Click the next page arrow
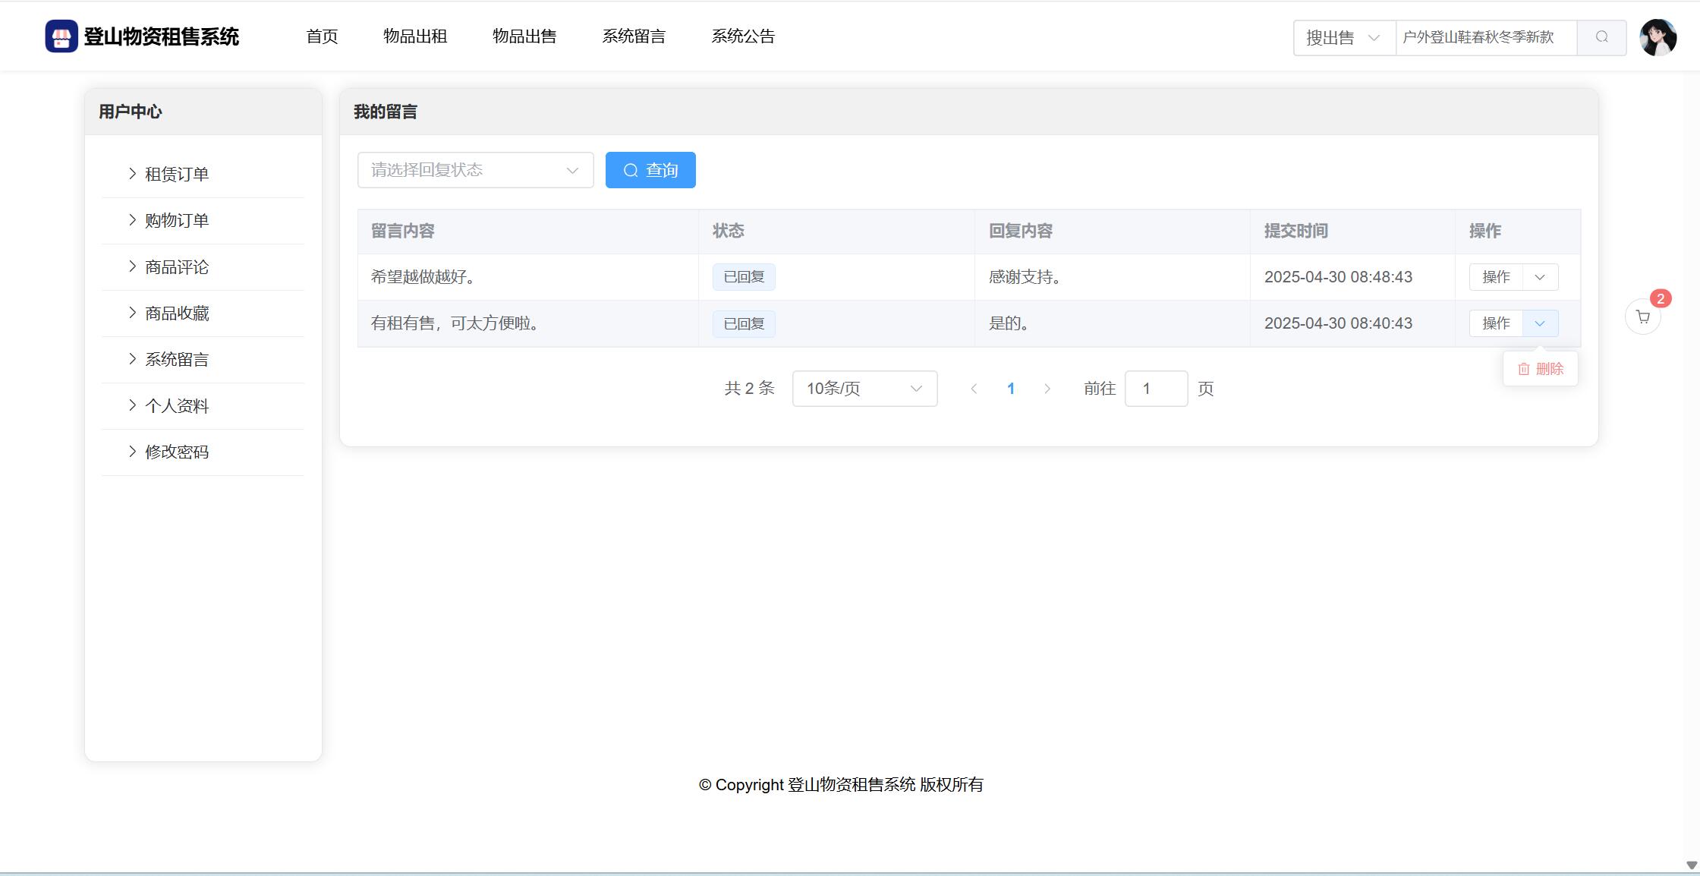 (1047, 389)
